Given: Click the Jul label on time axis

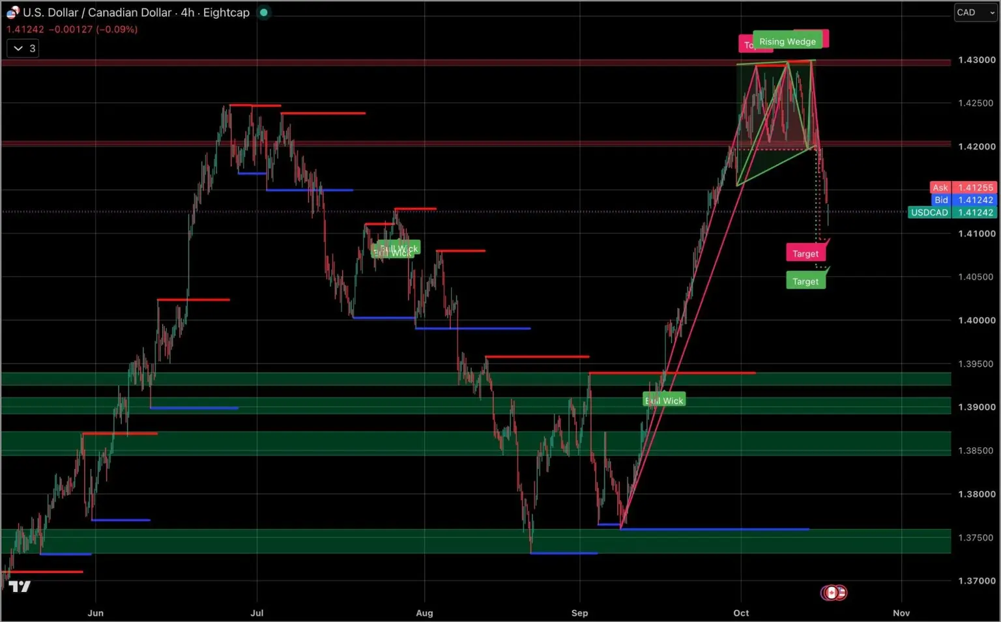Looking at the screenshot, I should [x=257, y=613].
